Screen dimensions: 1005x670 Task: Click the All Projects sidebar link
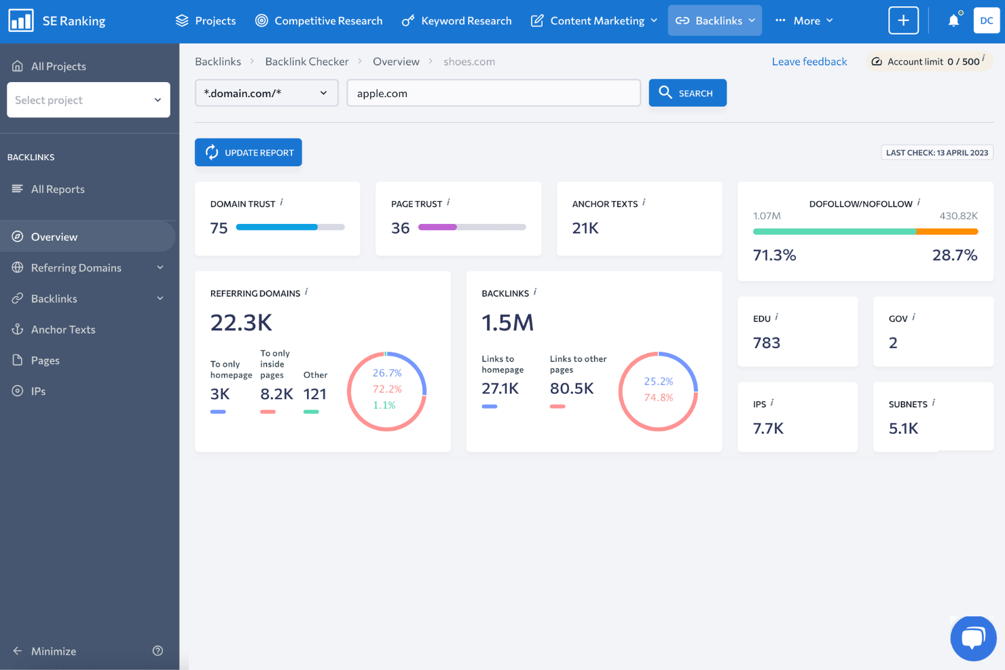(58, 66)
